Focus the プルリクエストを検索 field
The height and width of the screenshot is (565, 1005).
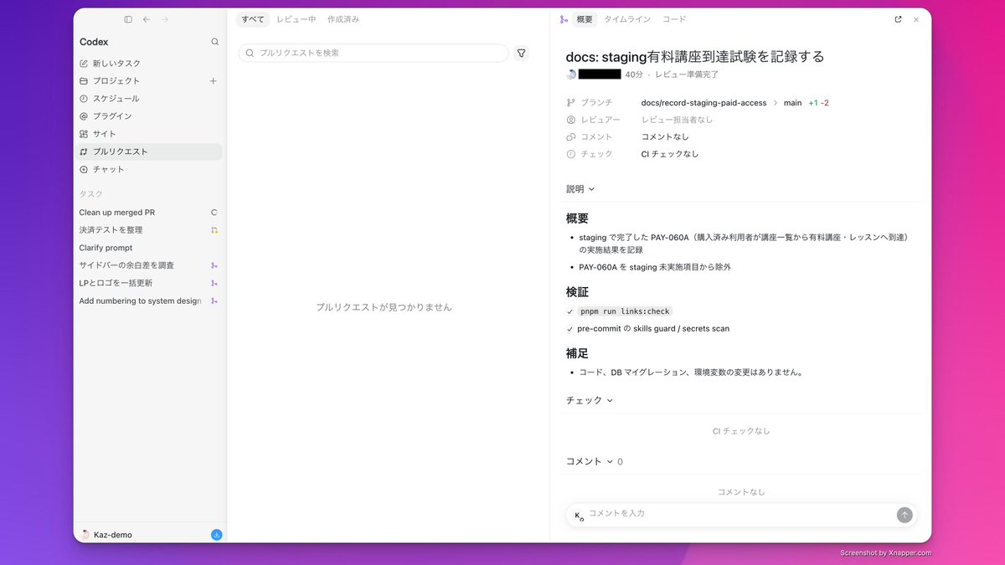pos(374,53)
